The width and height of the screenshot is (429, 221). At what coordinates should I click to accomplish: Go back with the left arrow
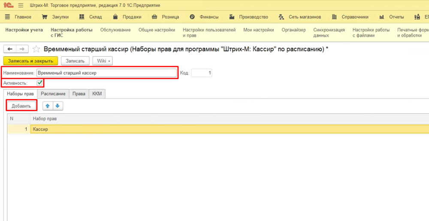[x=10, y=49]
